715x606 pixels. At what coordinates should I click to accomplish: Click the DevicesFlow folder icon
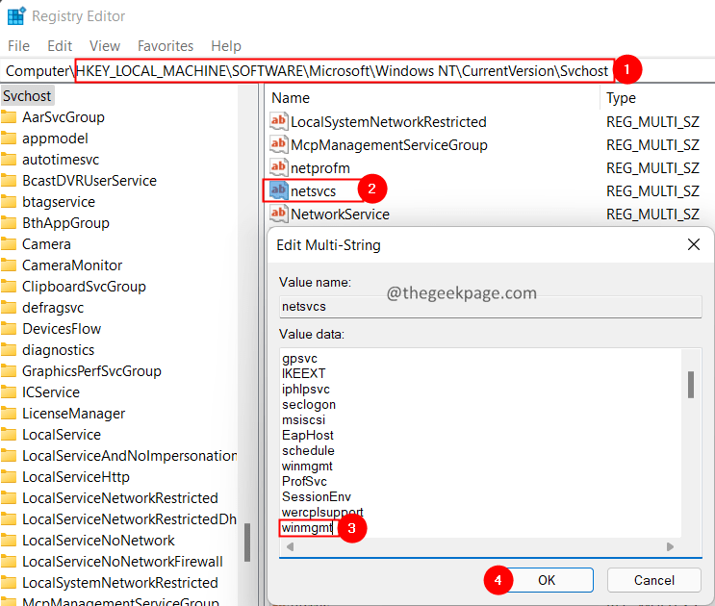9,329
